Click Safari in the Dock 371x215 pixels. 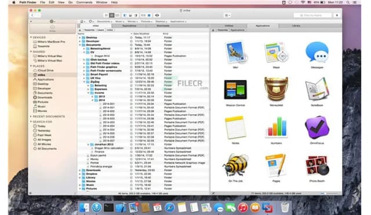point(169,207)
